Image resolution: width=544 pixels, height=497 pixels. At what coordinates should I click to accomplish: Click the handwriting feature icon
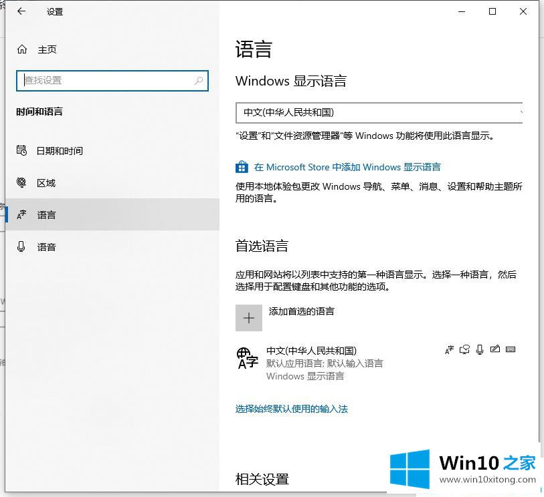[x=495, y=349]
